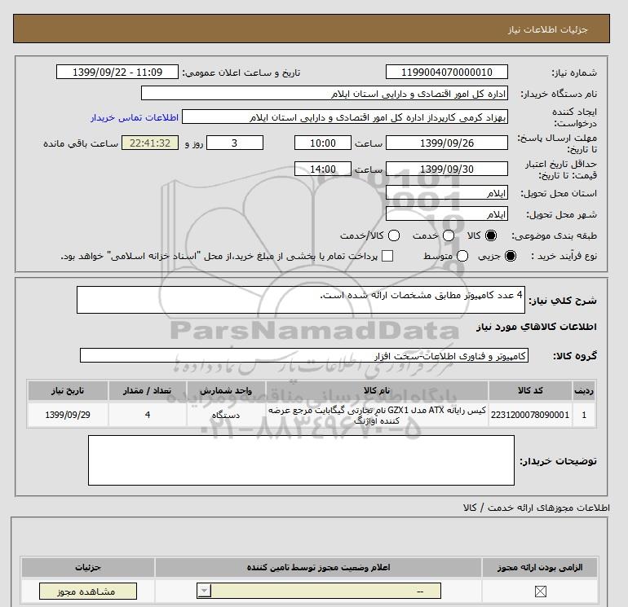Image resolution: width=628 pixels, height=607 pixels.
Task: Click the goods group field
Action: click(304, 356)
